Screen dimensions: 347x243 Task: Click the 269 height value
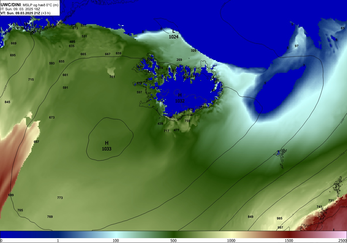click(179, 60)
